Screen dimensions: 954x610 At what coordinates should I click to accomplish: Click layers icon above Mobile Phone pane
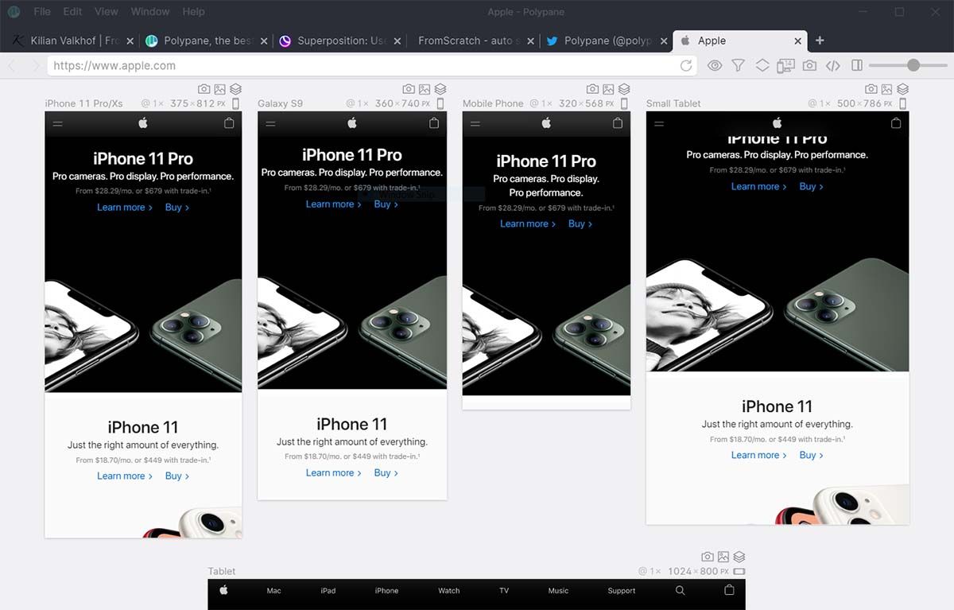point(624,90)
